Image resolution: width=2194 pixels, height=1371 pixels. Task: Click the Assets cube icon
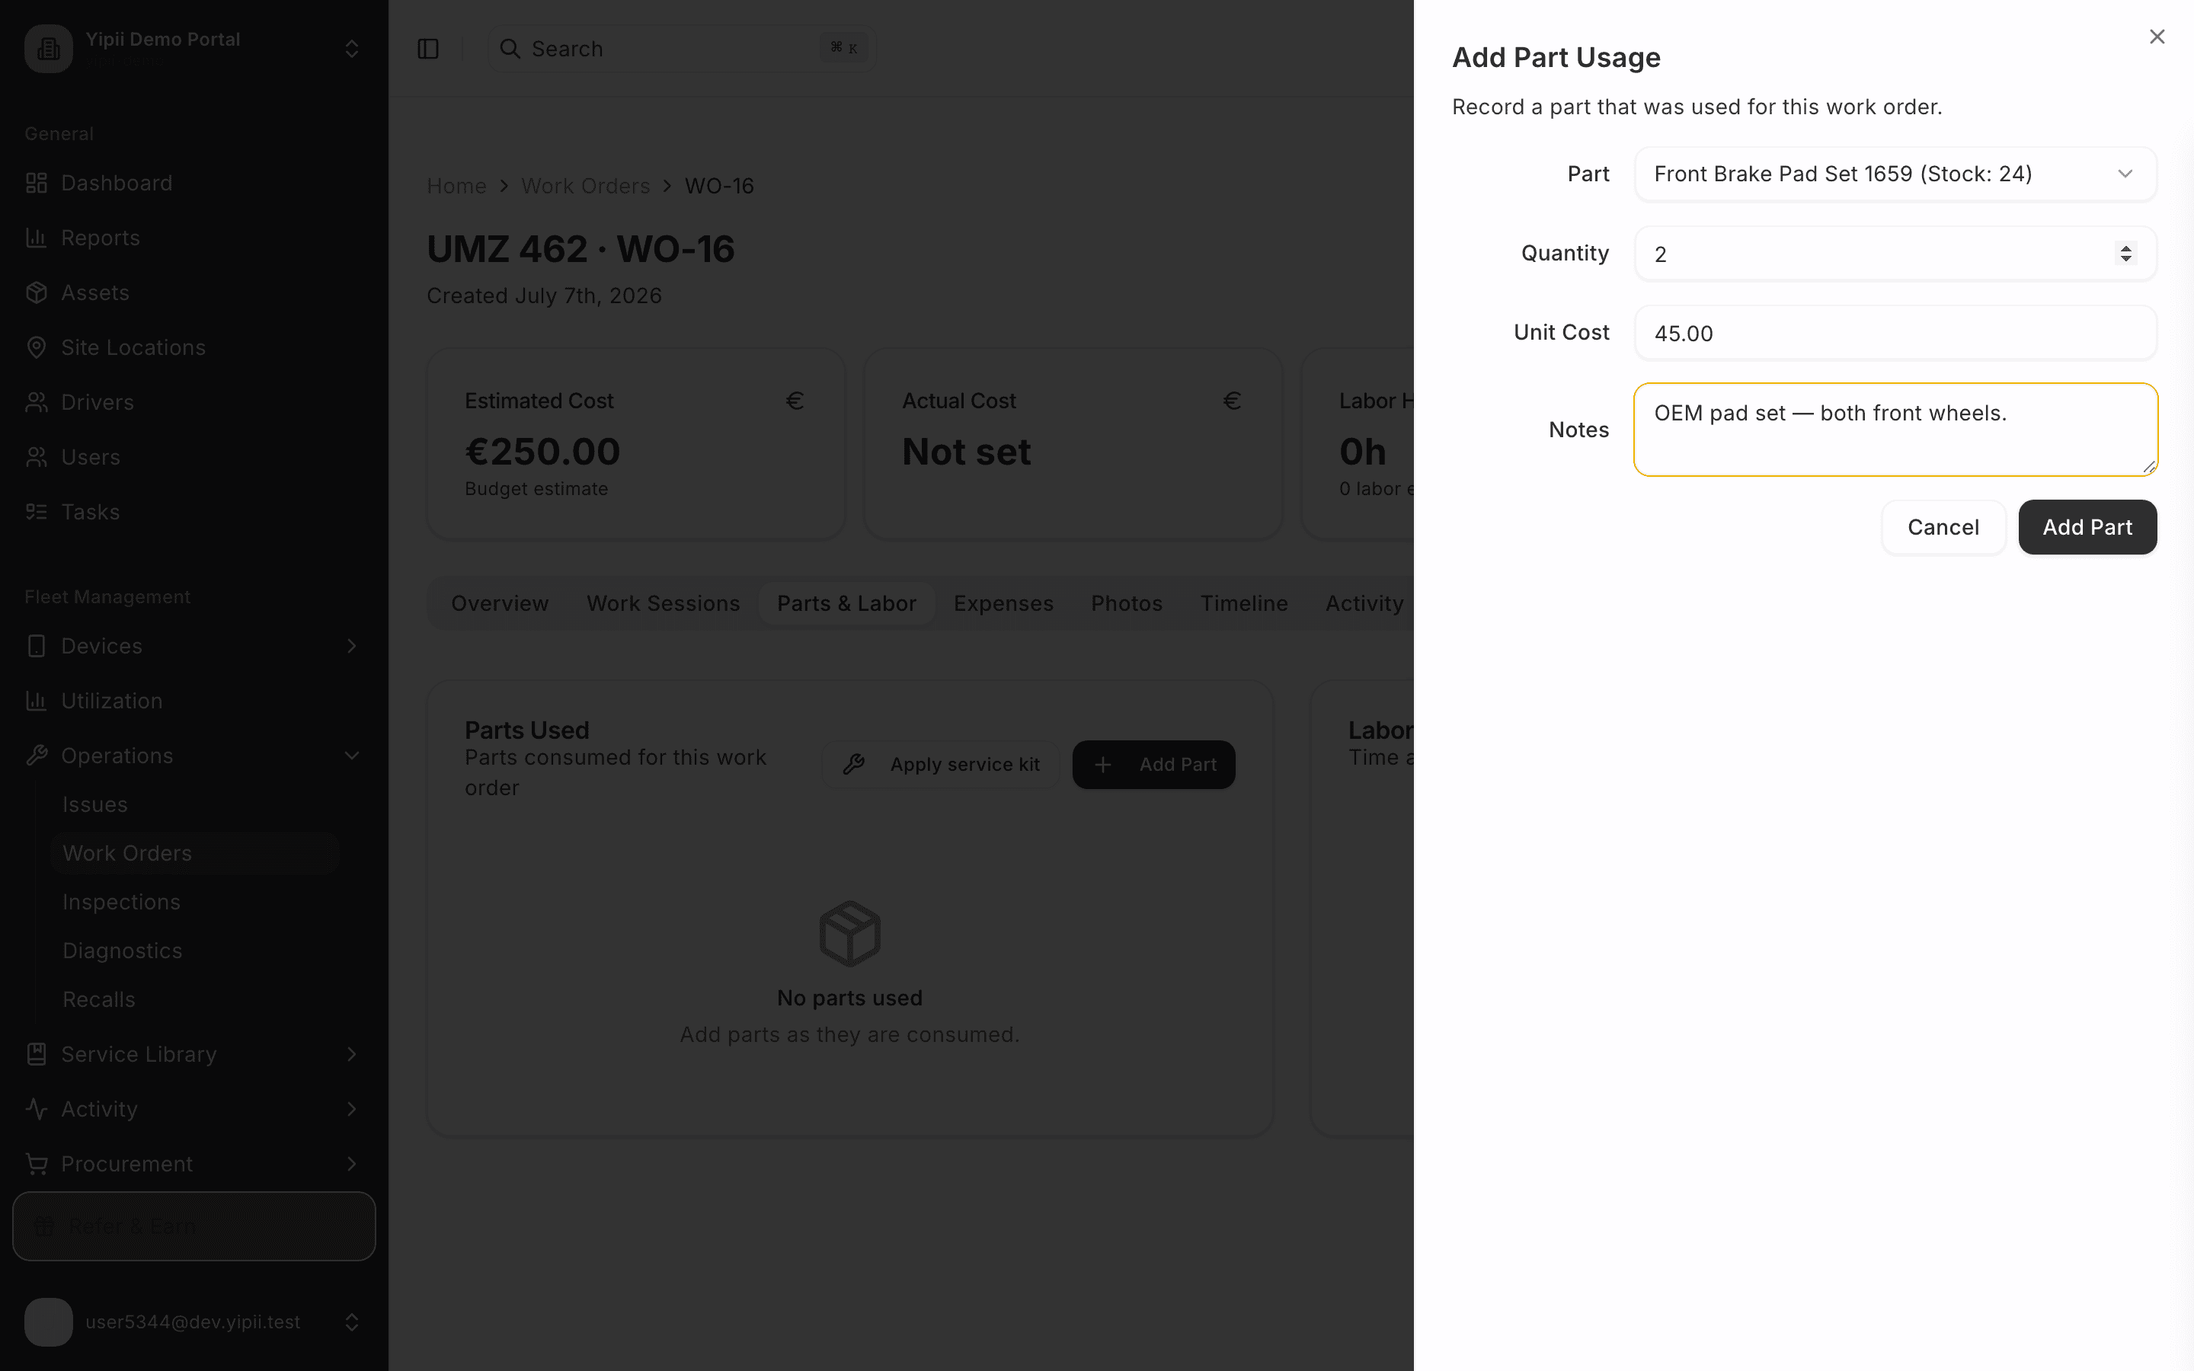tap(37, 293)
